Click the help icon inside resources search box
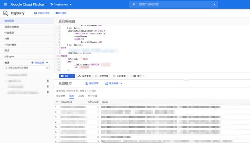This screenshot has height=143, width=250. point(47,67)
